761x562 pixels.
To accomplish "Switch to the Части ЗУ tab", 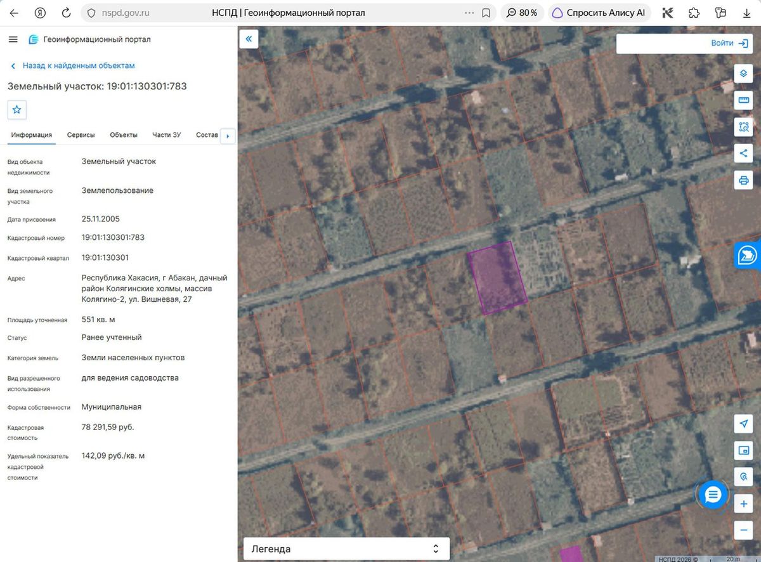I will [x=167, y=134].
